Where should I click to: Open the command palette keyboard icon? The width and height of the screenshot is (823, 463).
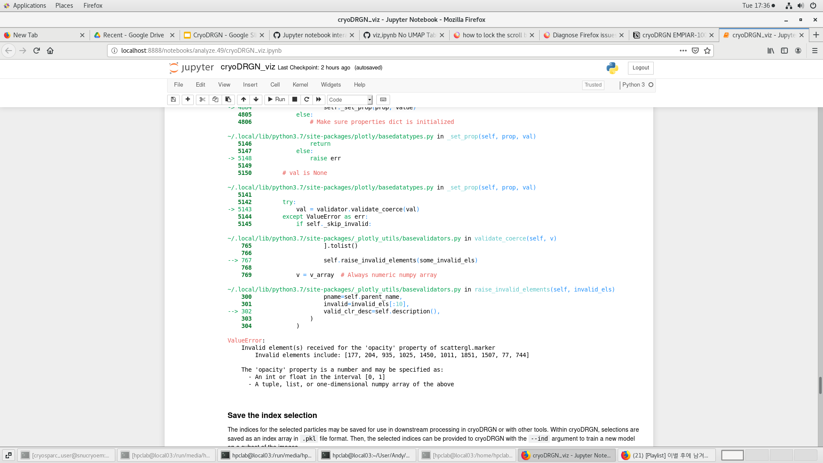(x=383, y=99)
